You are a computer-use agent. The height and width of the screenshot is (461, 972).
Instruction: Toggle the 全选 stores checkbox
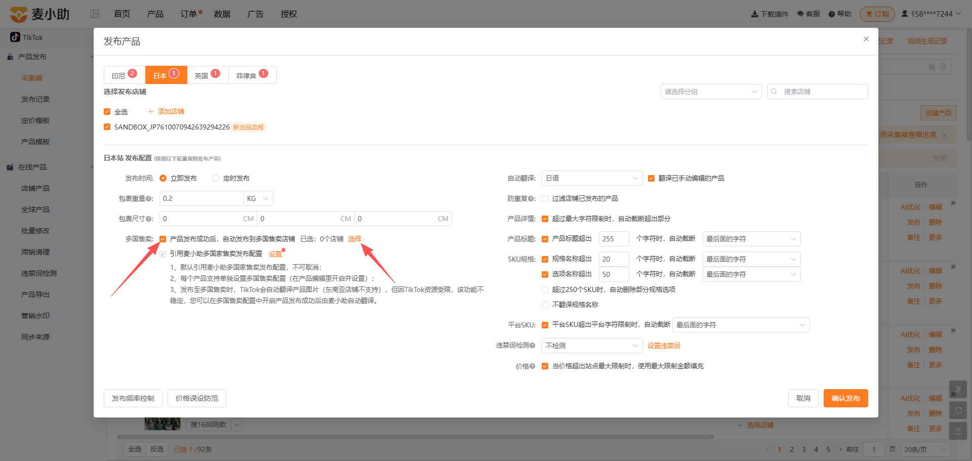click(x=107, y=112)
